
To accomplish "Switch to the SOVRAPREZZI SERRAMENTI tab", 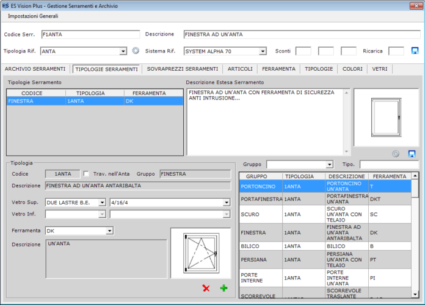I will click(x=183, y=69).
